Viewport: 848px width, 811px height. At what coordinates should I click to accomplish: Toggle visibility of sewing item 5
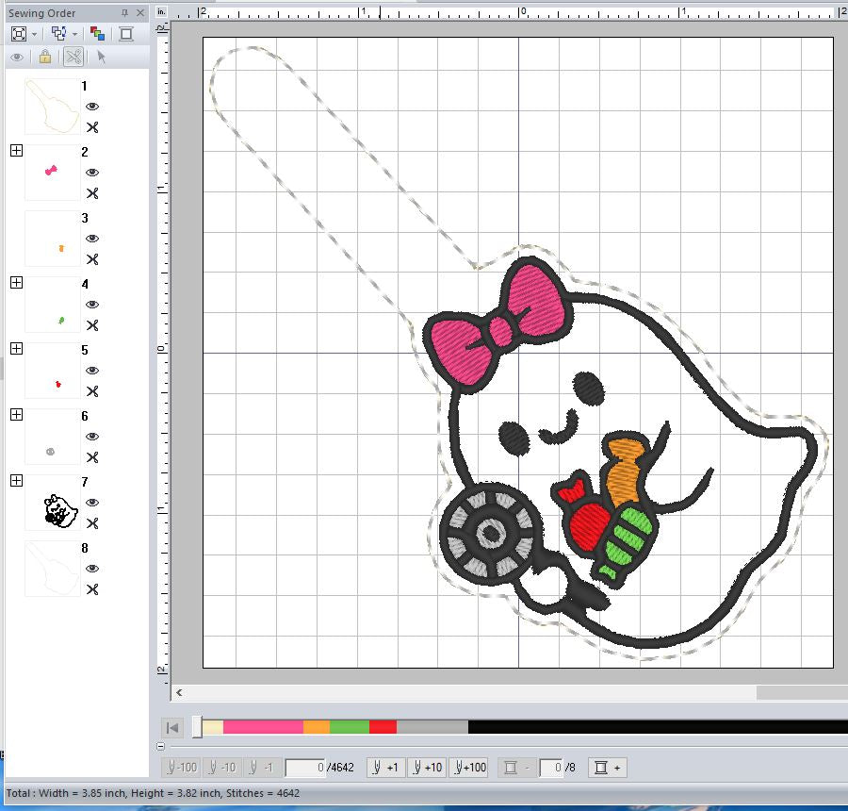coord(92,371)
